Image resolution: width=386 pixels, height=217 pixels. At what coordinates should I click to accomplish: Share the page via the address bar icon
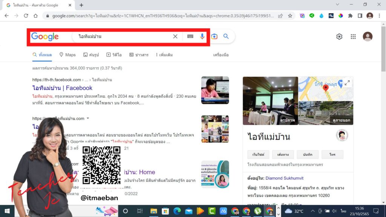280,15
